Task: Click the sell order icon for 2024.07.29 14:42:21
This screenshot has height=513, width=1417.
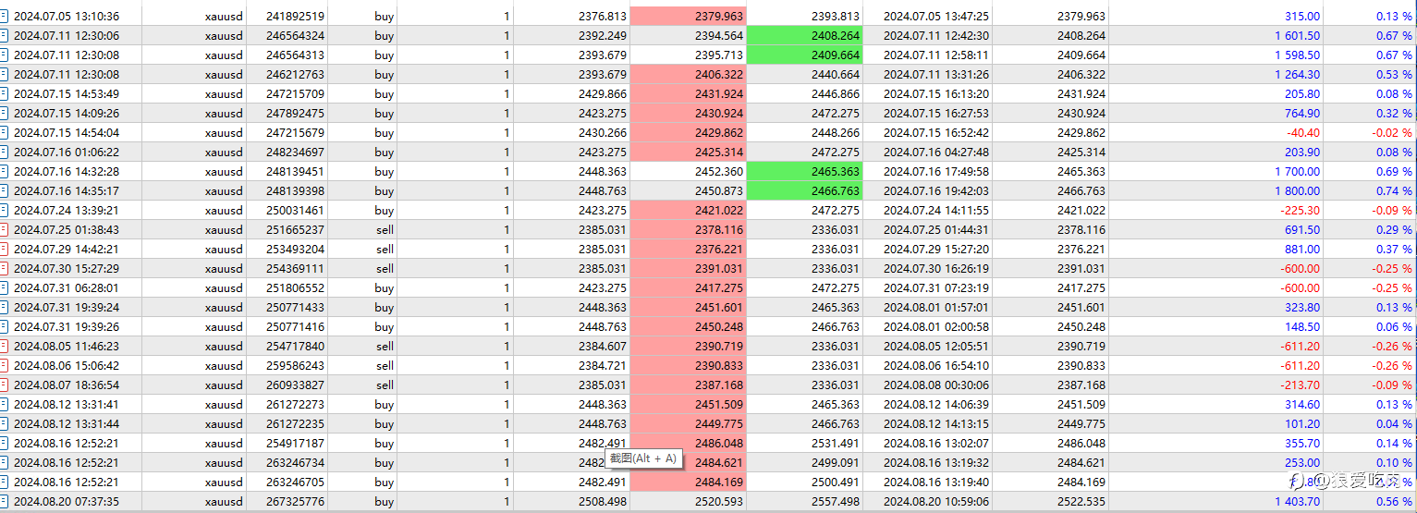Action: (4, 249)
